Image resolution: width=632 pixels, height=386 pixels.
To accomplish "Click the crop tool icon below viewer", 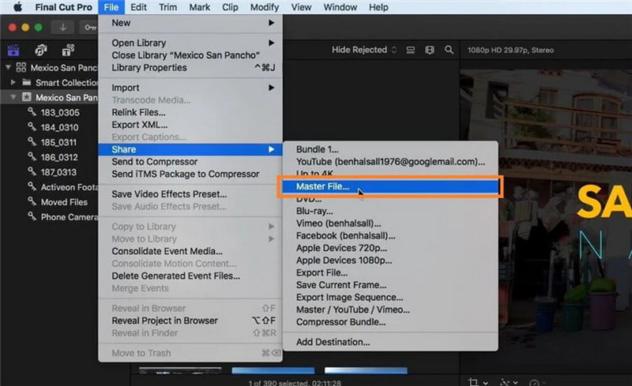I will click(x=473, y=381).
